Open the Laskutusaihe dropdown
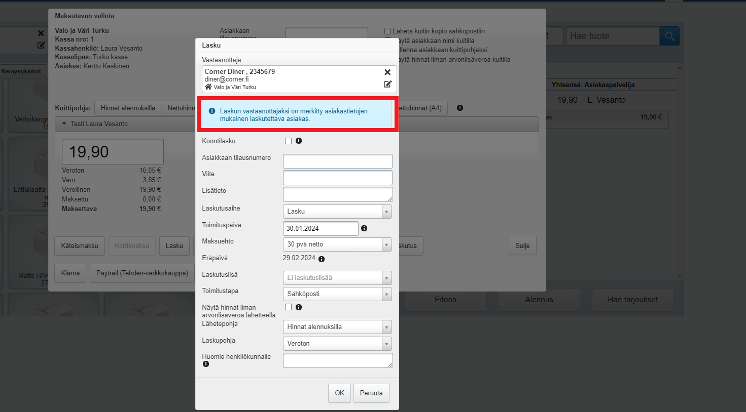746x412 pixels. point(337,212)
